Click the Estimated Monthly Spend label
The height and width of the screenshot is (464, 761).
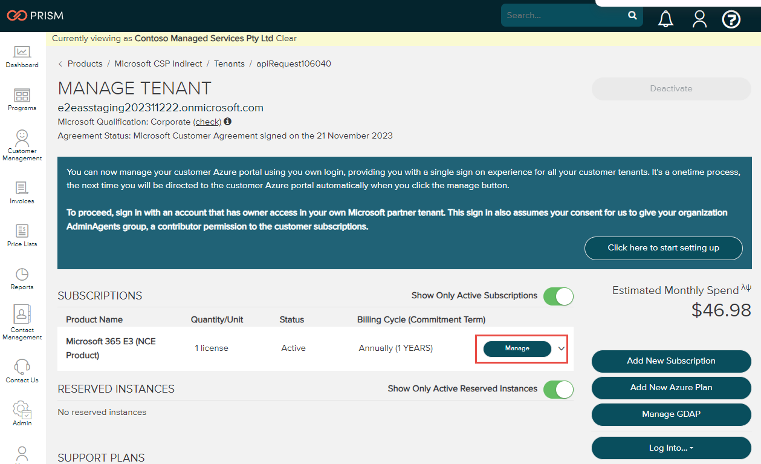(x=676, y=290)
